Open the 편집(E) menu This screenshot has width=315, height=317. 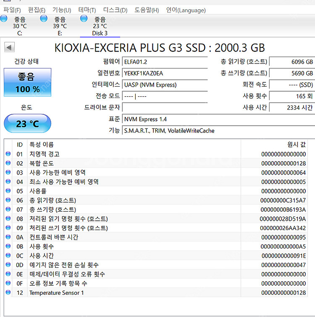click(37, 10)
